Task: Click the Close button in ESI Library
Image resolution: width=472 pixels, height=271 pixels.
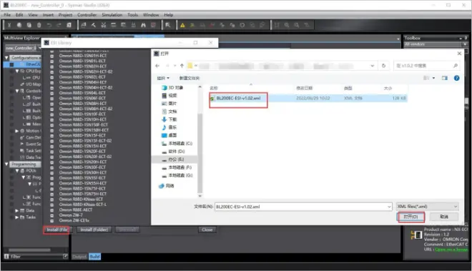Action: coord(207,230)
